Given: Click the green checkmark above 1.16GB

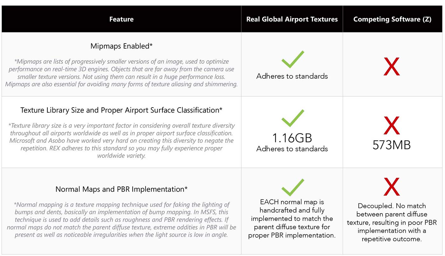Looking at the screenshot, I should 292,118.
